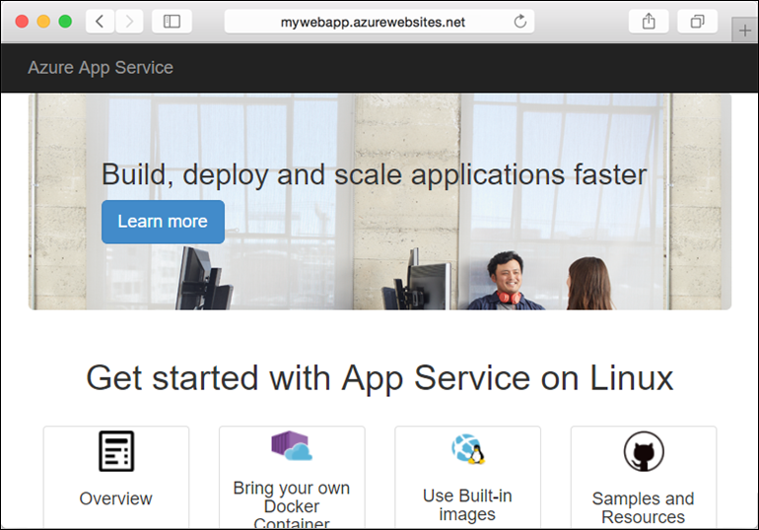Open the Share menu icon
This screenshot has width=759, height=530.
pyautogui.click(x=649, y=22)
